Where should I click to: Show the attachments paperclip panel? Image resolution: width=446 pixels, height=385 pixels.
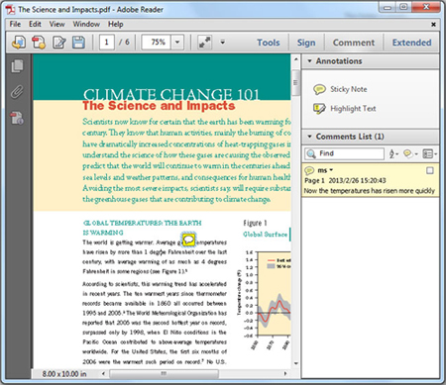(x=17, y=92)
